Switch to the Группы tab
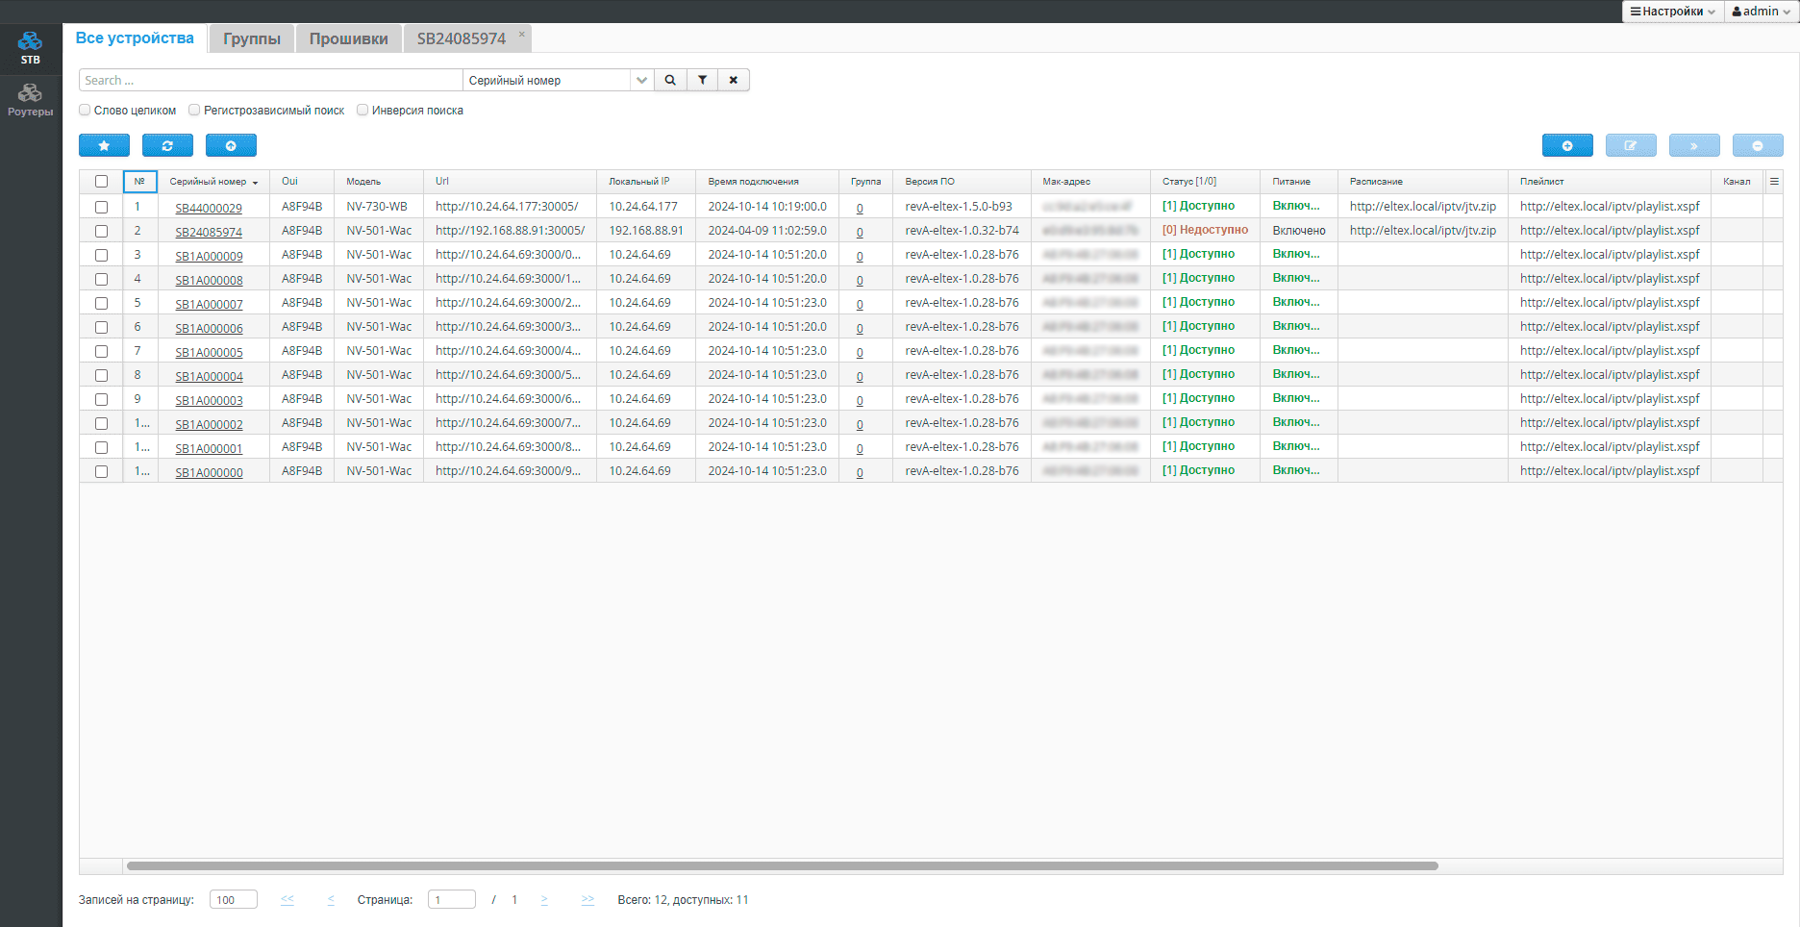 pos(252,38)
